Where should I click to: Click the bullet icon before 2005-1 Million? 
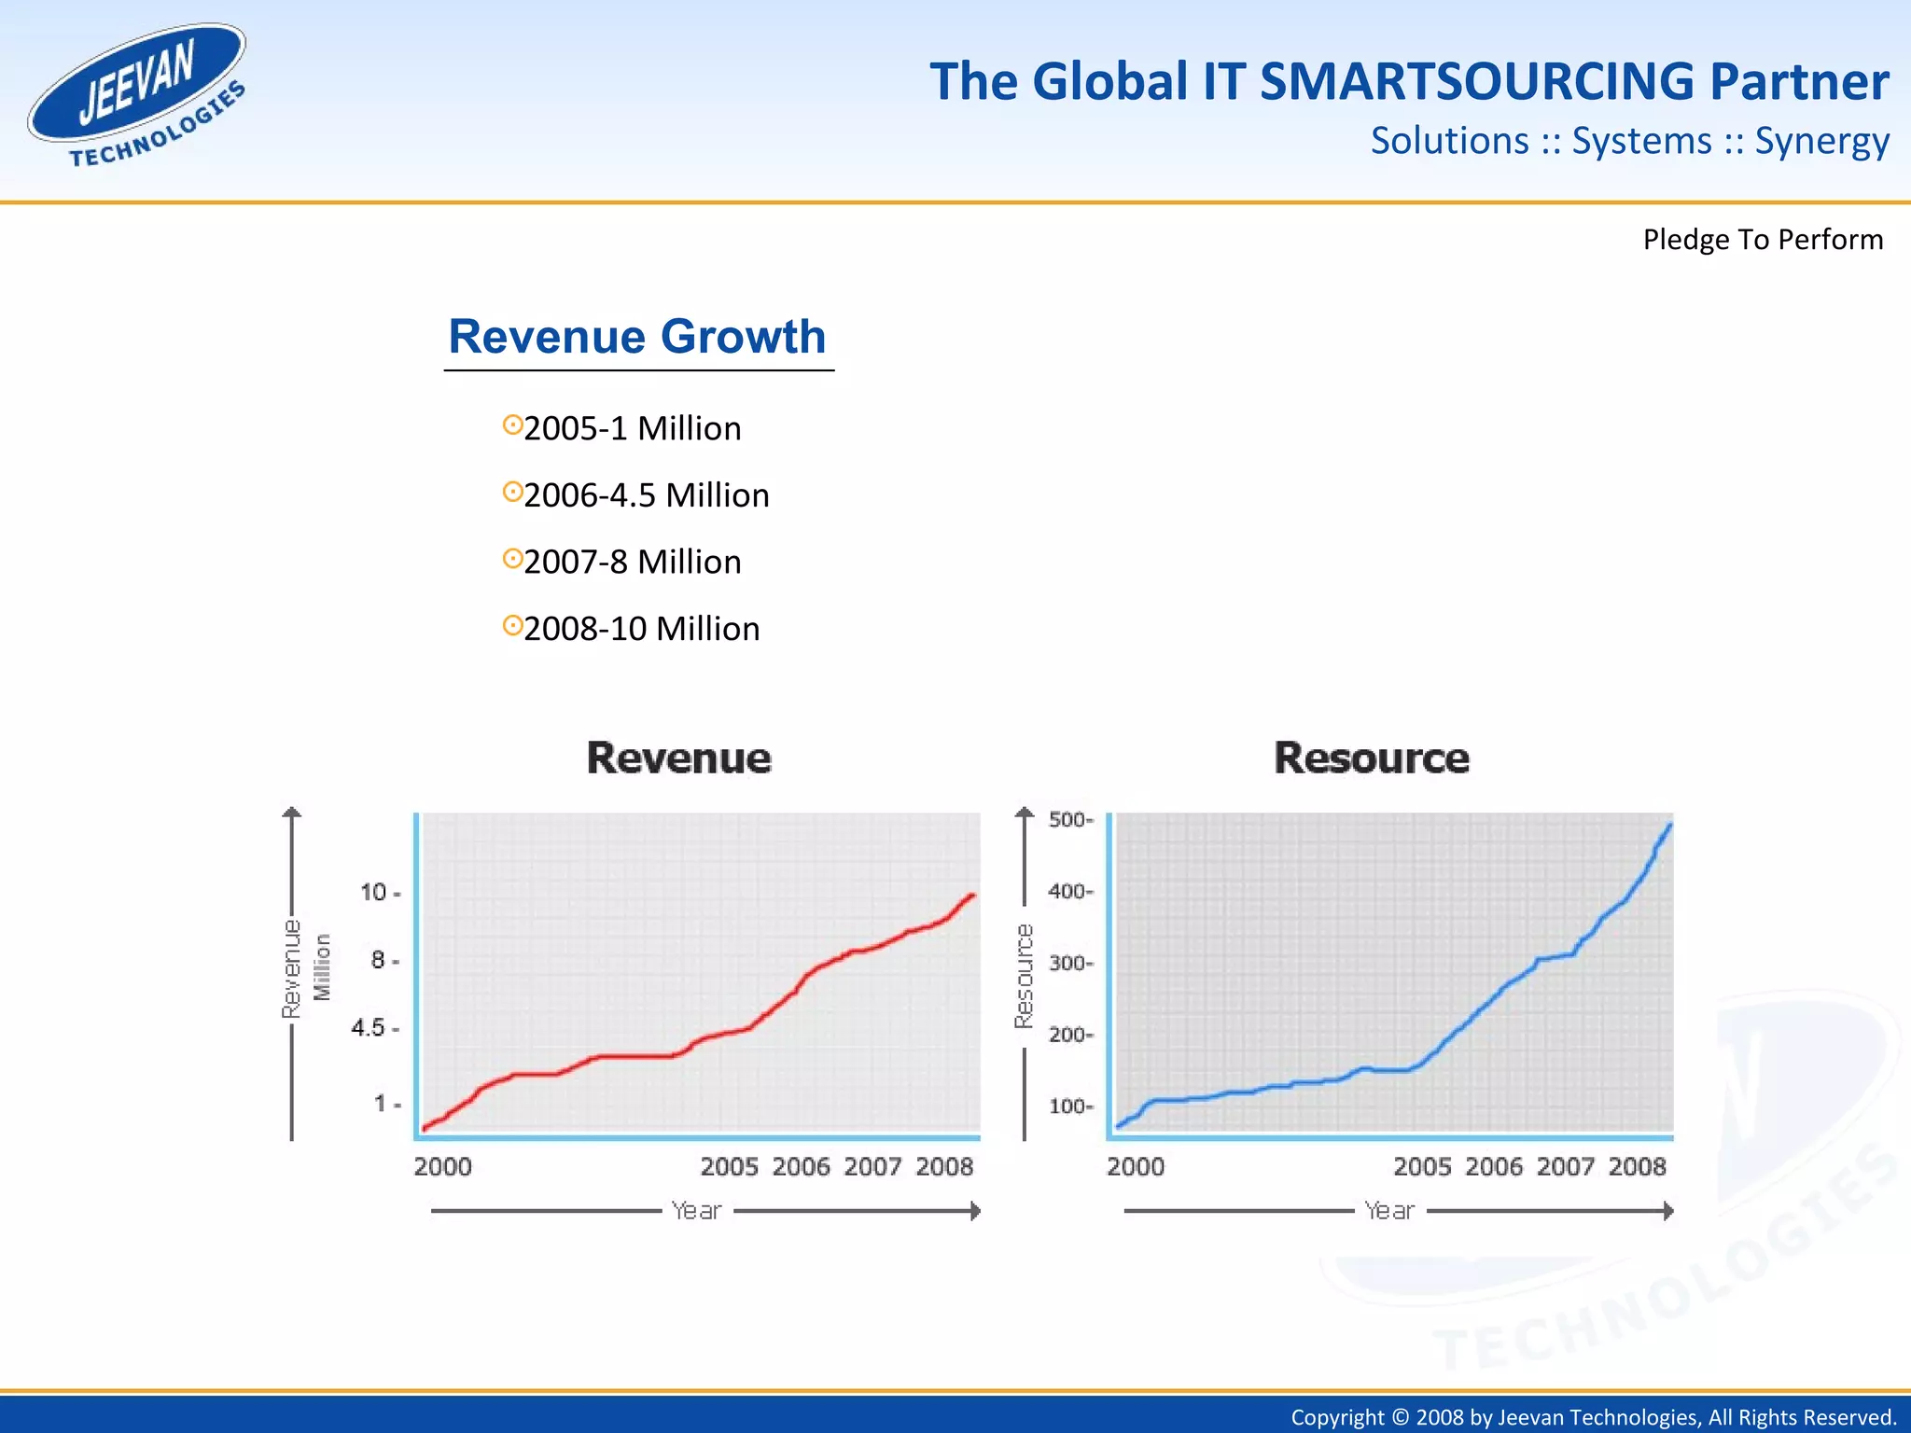[512, 425]
